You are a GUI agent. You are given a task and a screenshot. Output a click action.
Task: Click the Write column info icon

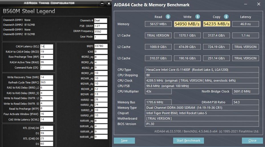pos(198,17)
